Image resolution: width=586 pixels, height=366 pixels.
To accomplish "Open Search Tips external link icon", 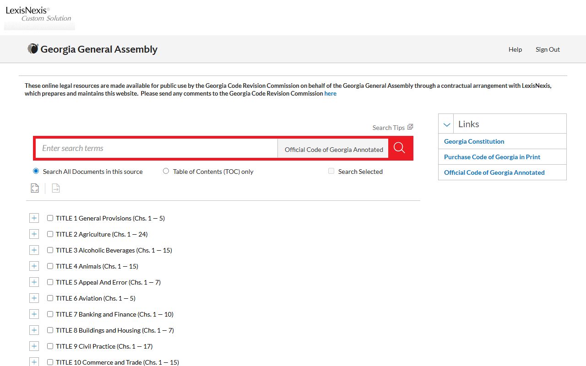I will [410, 127].
